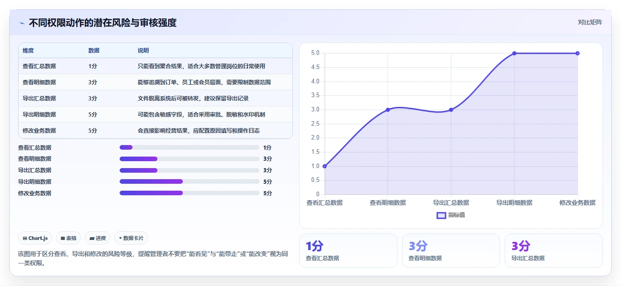The height and width of the screenshot is (286, 621).
Task: Click the x-axis label 修改业务数据
Action: tap(578, 203)
